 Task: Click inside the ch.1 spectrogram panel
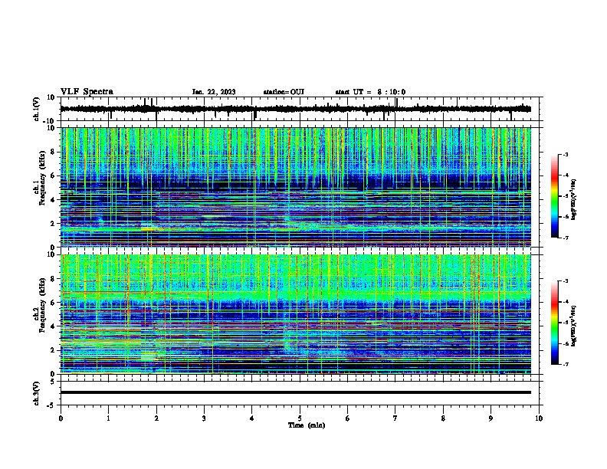tap(295, 187)
